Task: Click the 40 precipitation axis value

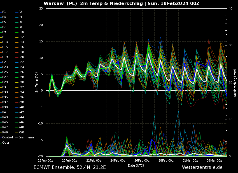Action: point(230,8)
